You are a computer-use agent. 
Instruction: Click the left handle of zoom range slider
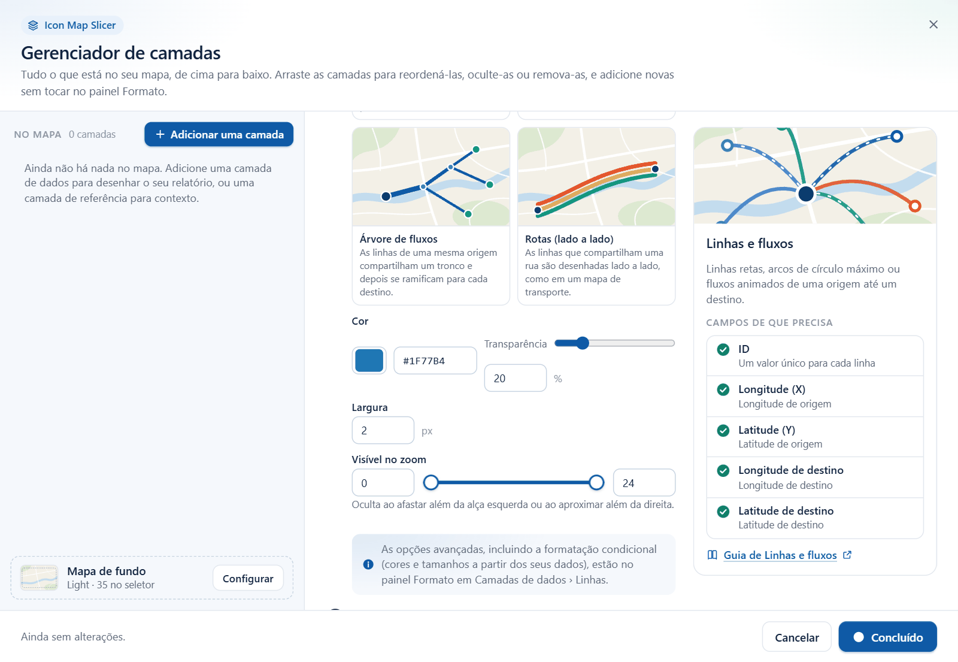(x=431, y=482)
